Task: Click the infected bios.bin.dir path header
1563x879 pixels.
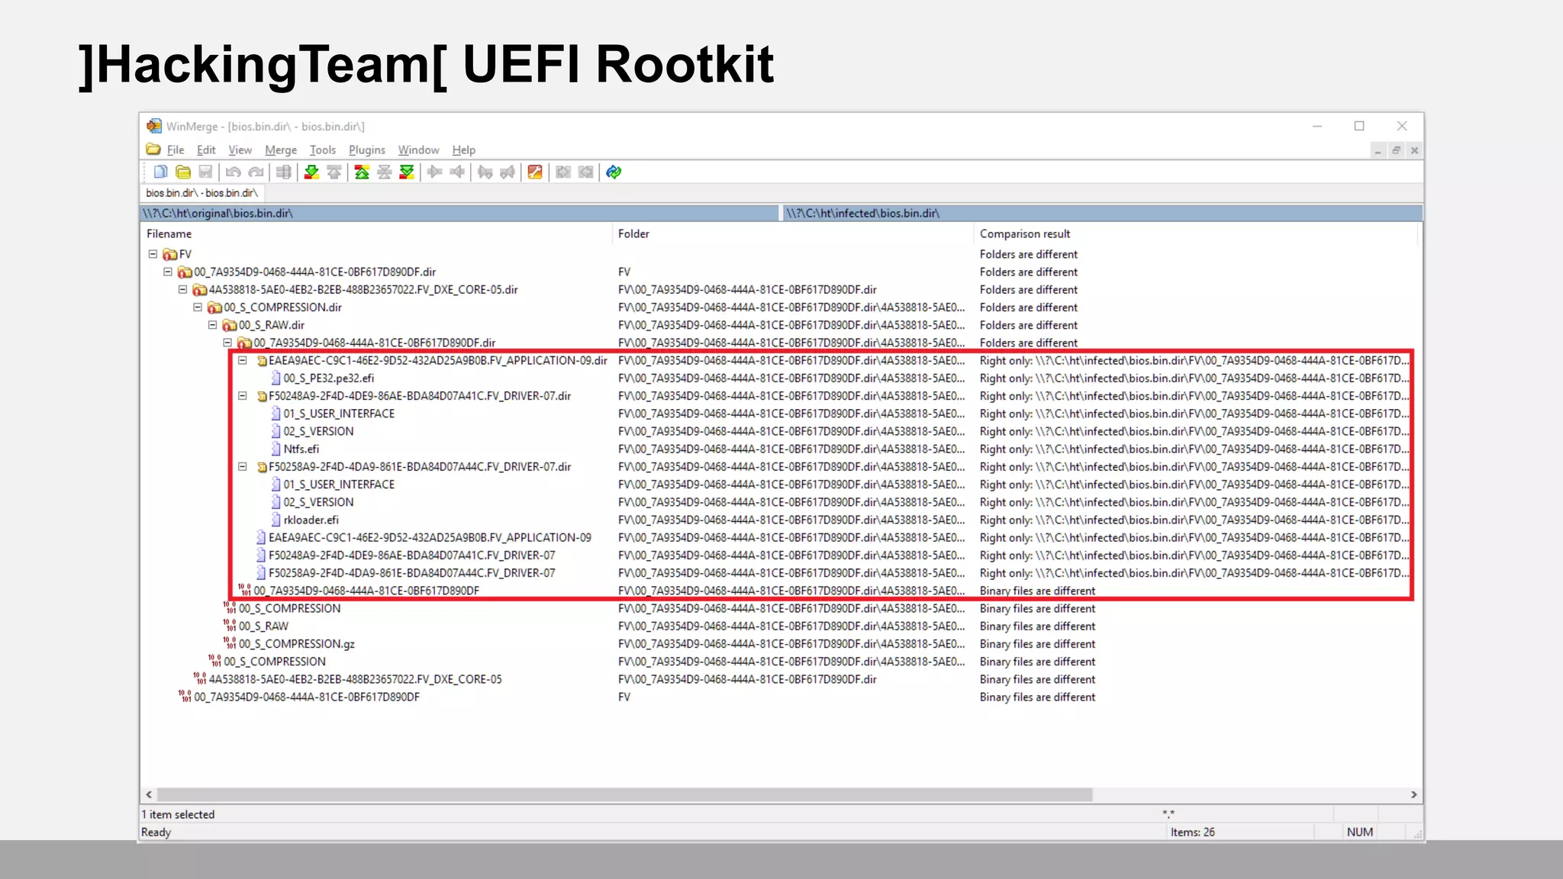Action: (1103, 214)
